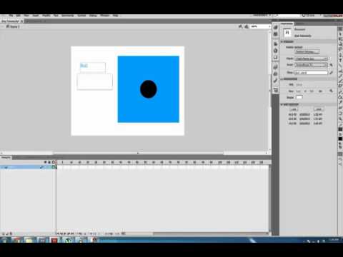The height and width of the screenshot is (257, 343).
Task: Open the Edit Scene icon menu
Action: point(241,26)
